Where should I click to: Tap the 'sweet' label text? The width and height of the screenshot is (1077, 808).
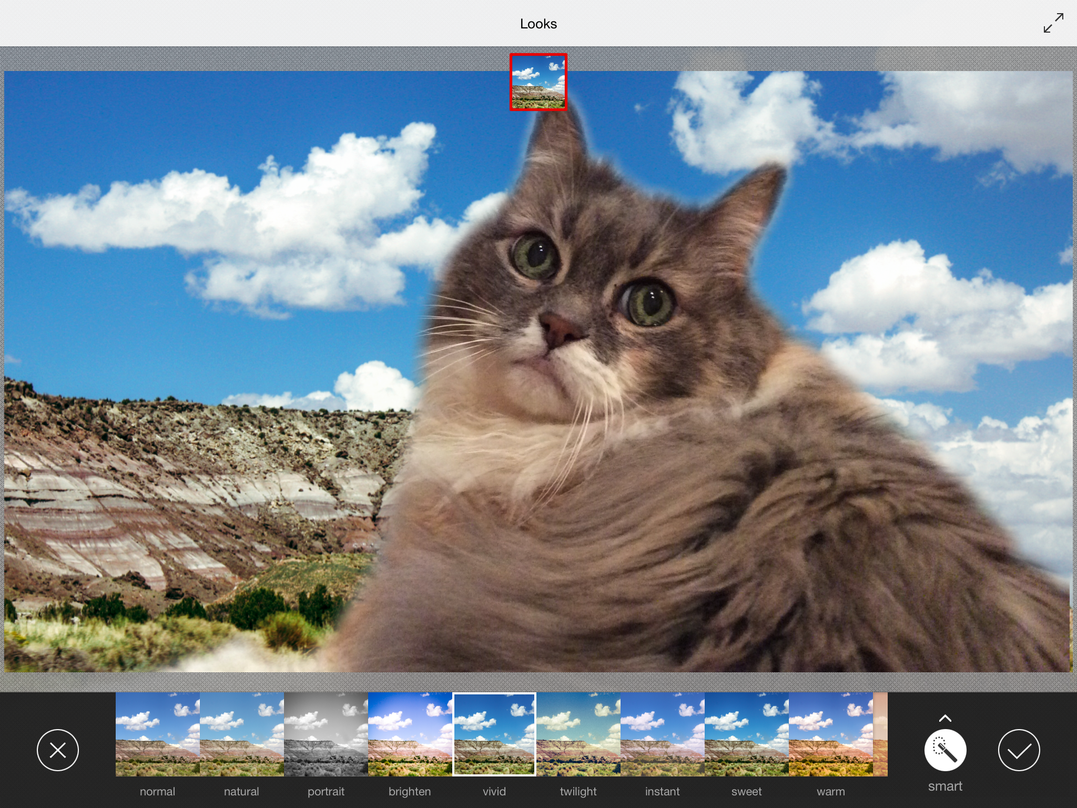(747, 792)
